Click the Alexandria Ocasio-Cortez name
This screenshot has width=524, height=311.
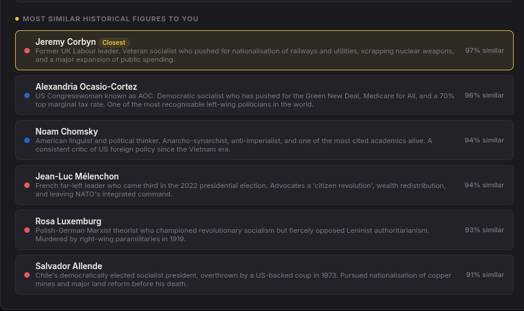(86, 87)
